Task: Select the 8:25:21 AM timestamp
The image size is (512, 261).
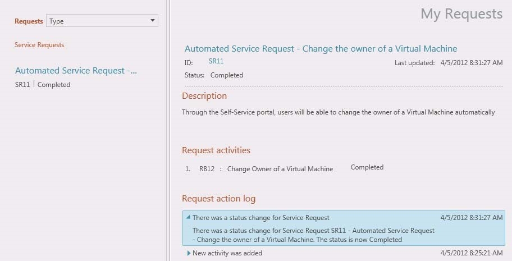Action: [472, 253]
